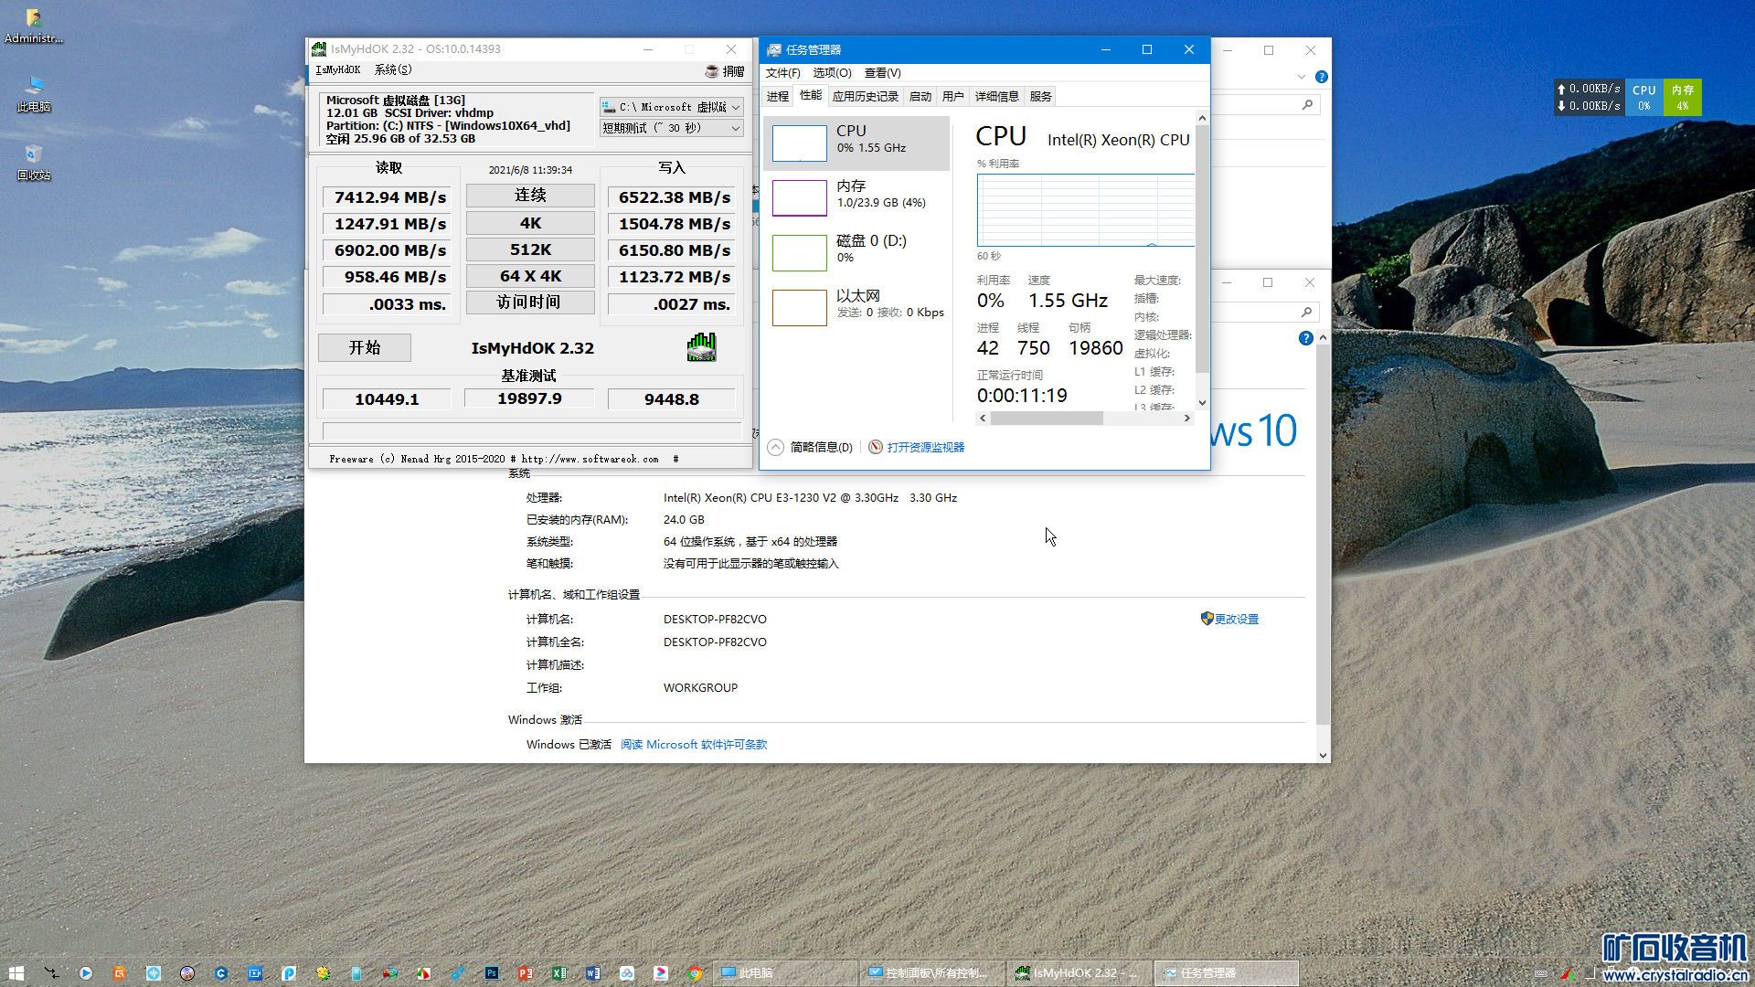The image size is (1755, 987).
Task: Open the Microsoft software license terms link
Action: click(x=693, y=745)
